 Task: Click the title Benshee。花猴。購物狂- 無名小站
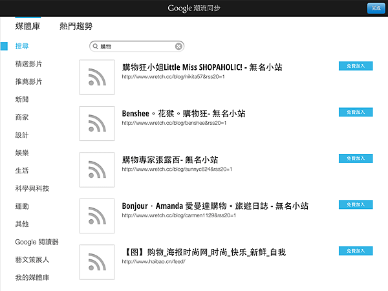click(184, 114)
